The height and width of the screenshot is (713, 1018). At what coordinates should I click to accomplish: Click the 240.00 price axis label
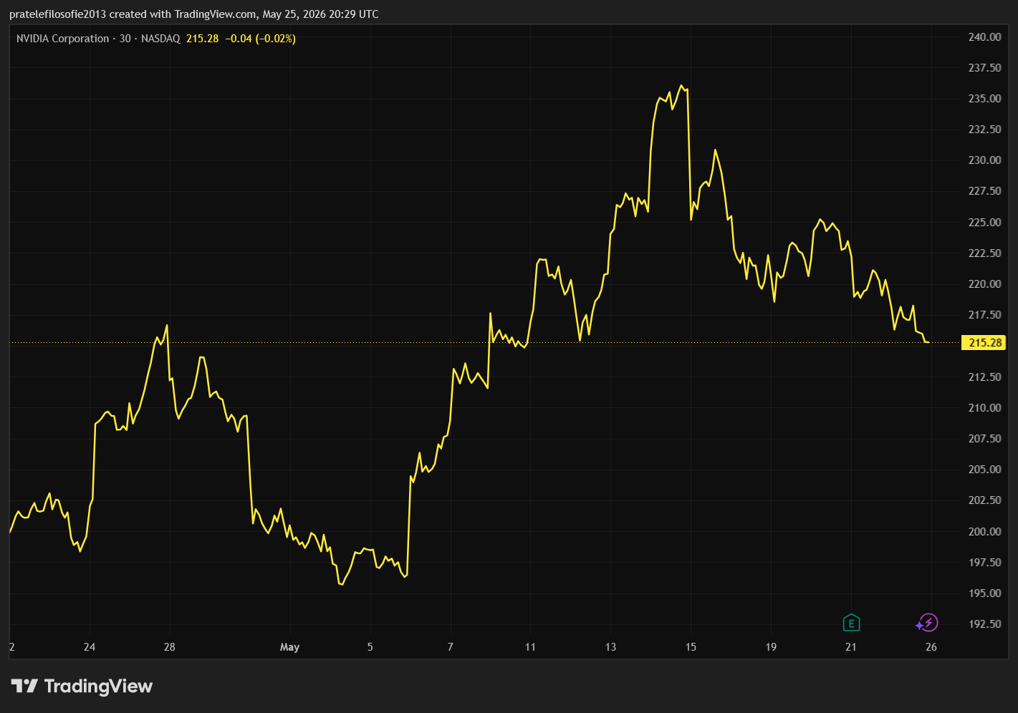pos(985,37)
